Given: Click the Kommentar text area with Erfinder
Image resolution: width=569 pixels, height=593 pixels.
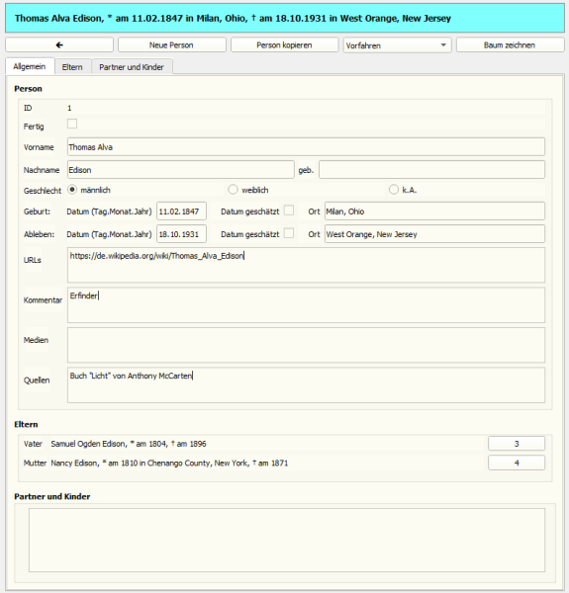Looking at the screenshot, I should 306,305.
